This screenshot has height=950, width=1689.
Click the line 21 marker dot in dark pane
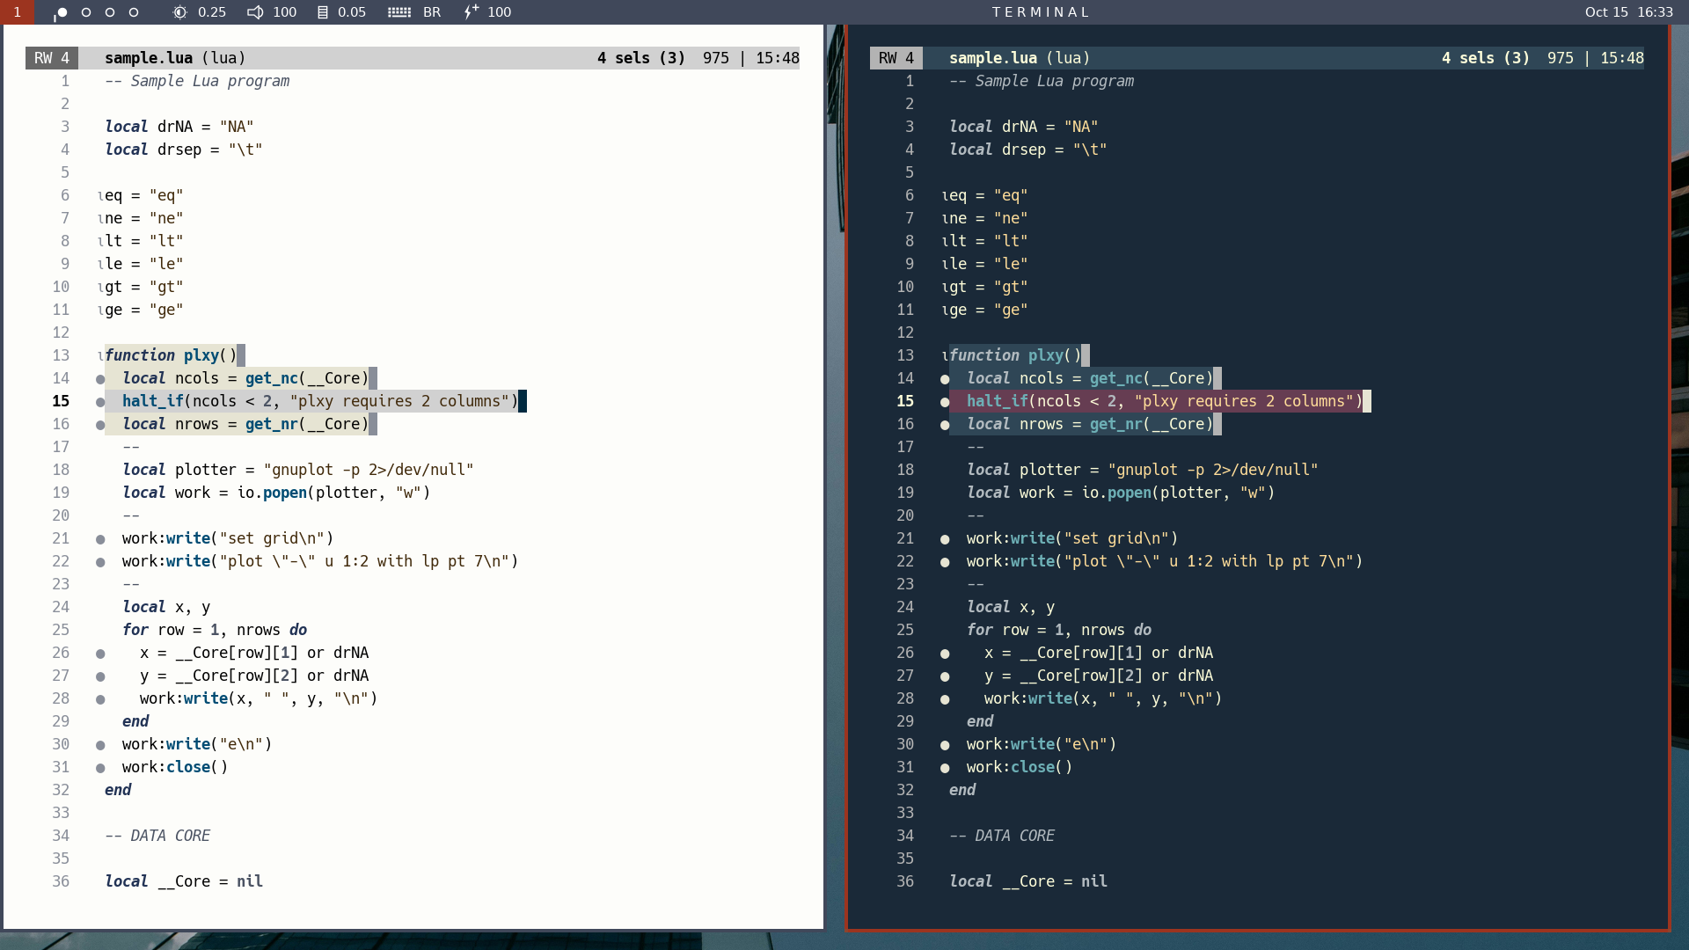945,539
